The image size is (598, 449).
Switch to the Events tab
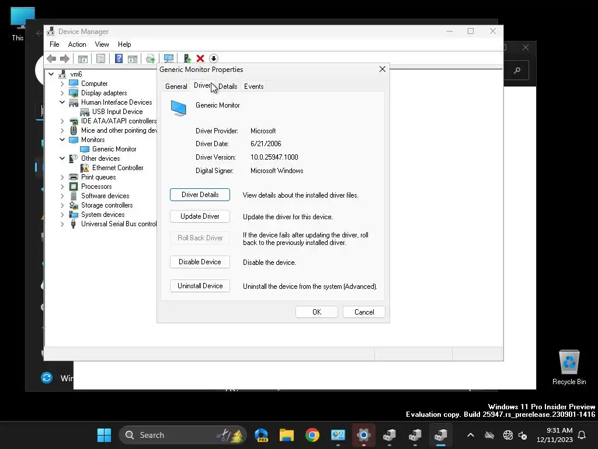[x=253, y=87]
